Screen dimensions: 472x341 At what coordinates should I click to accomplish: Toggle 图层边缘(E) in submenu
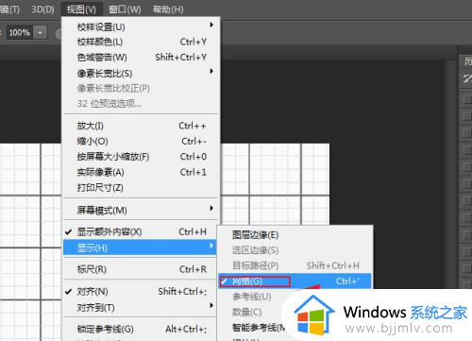pos(295,235)
